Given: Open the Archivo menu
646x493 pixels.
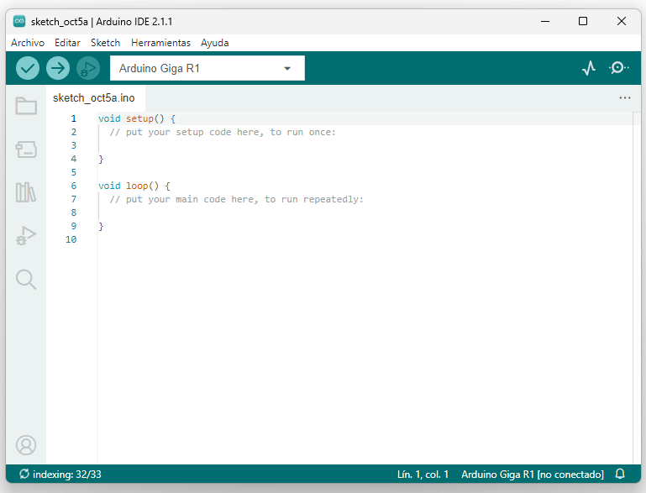Looking at the screenshot, I should 28,43.
